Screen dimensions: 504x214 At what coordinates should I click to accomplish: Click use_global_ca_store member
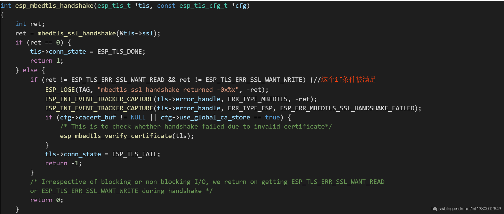pyautogui.click(x=215, y=118)
